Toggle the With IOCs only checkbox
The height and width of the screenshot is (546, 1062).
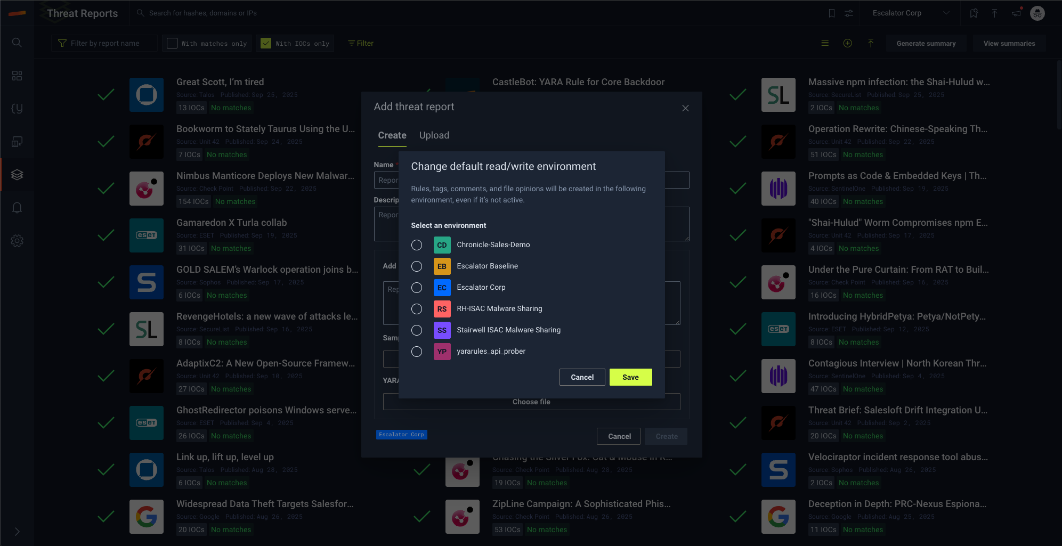tap(266, 43)
